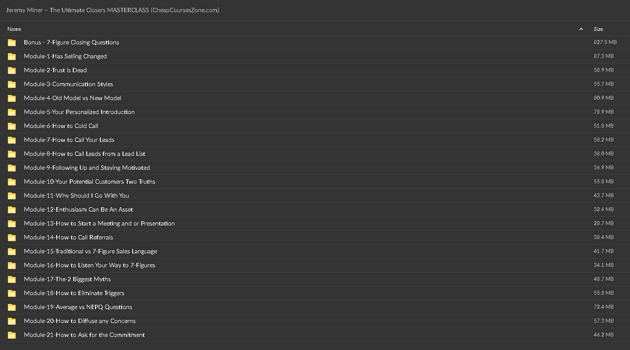Click folder icon of Module-12-Enthusiasm Can Be An Asset
The image size is (630, 350).
(x=12, y=210)
